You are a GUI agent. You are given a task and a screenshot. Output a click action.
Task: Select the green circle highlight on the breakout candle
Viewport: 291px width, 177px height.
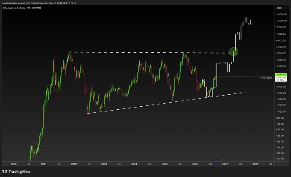[x=234, y=52]
